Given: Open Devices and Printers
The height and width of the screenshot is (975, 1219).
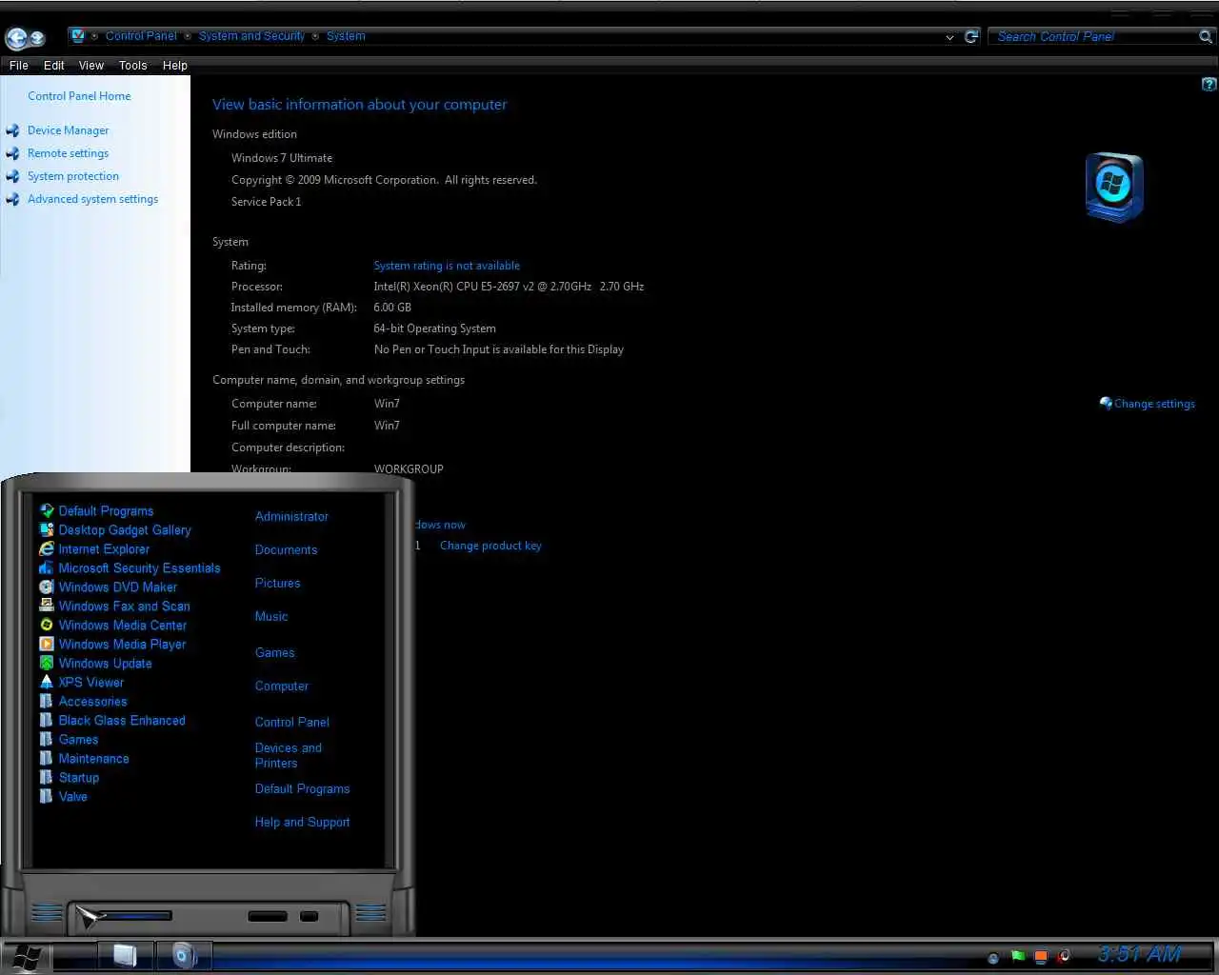Looking at the screenshot, I should [x=289, y=755].
